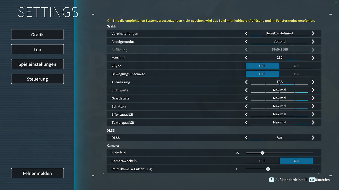Set VSync to OFF
The width and height of the screenshot is (339, 190).
[x=262, y=66]
